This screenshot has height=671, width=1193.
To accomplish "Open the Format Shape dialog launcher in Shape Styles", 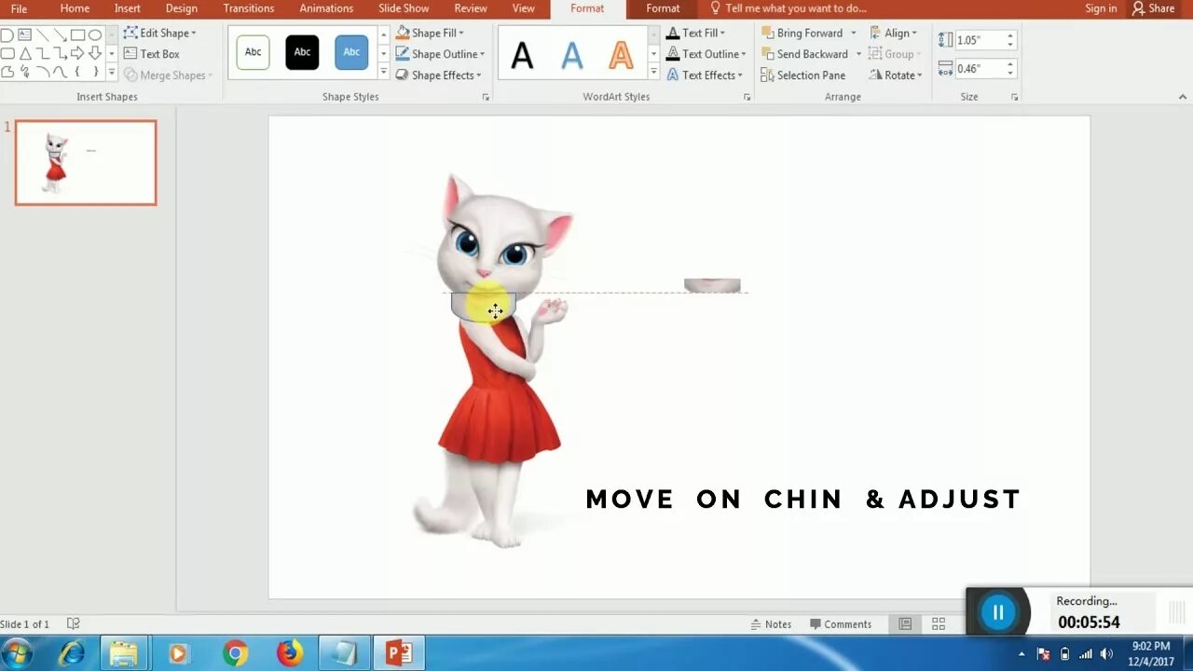I will point(486,97).
